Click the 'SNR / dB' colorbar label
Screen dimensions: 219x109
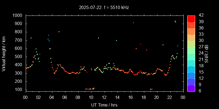tap(207, 53)
